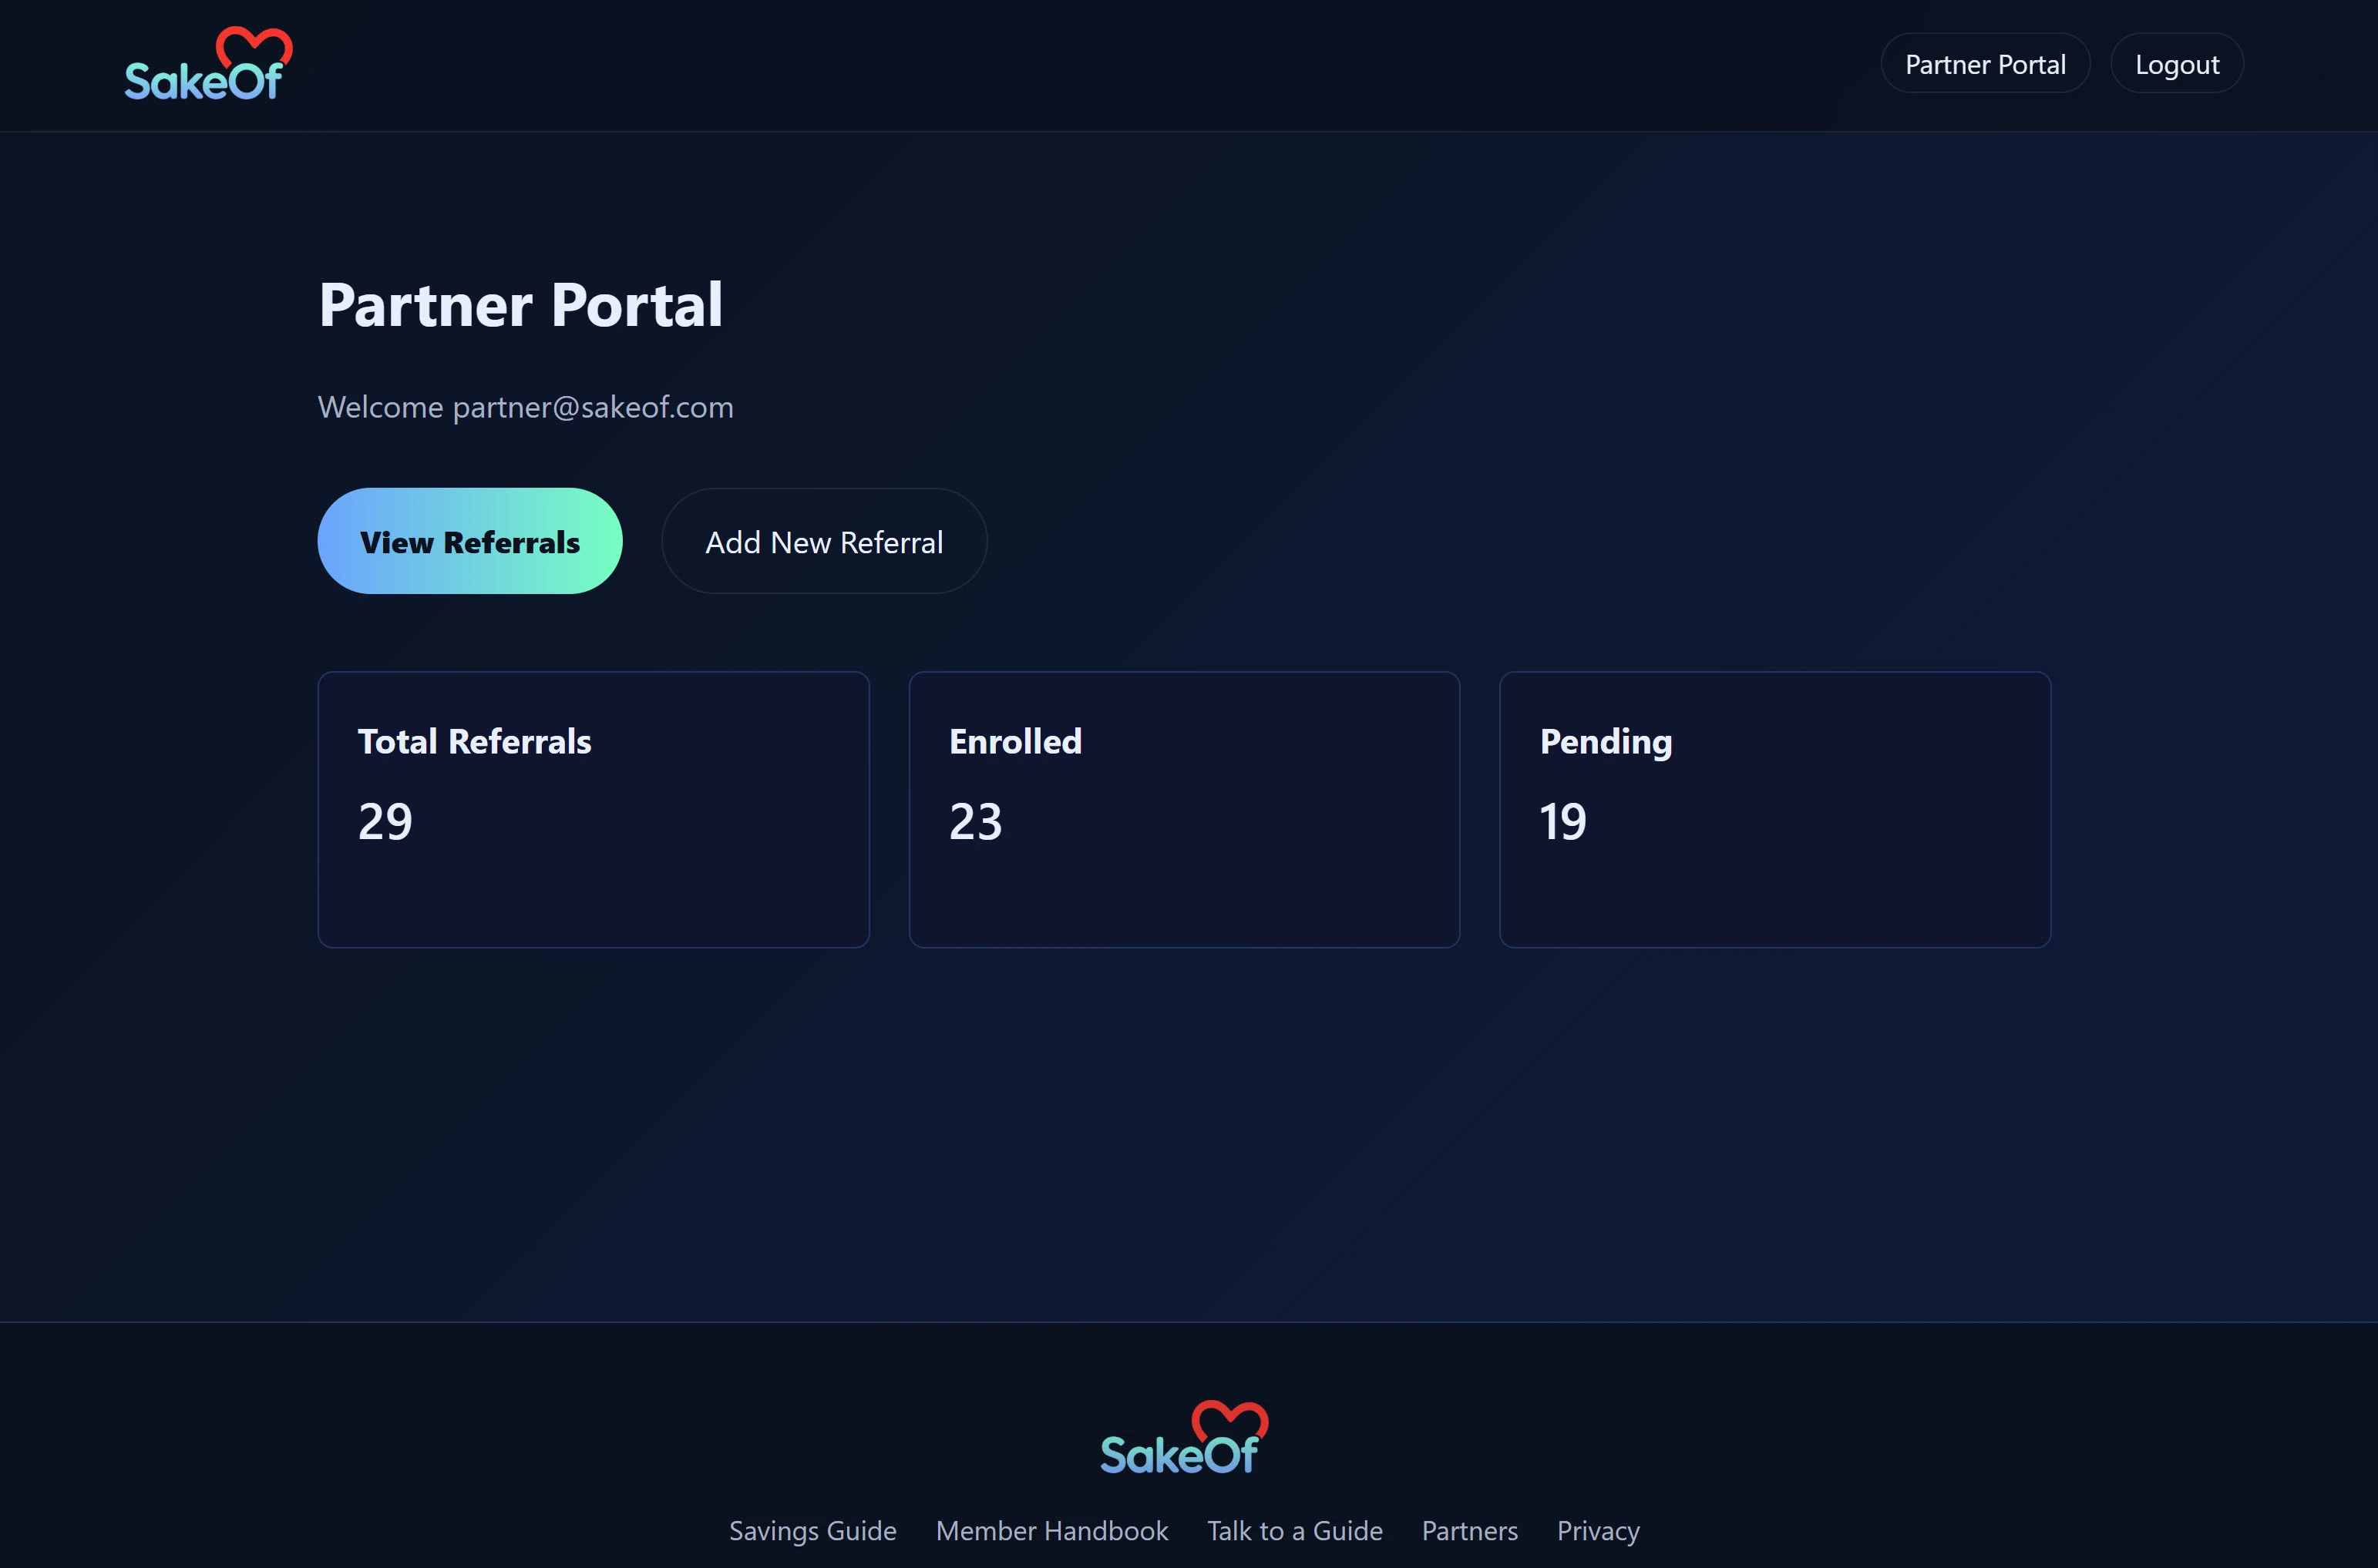Open Member Handbook footer link
This screenshot has height=1568, width=2378.
click(x=1051, y=1530)
